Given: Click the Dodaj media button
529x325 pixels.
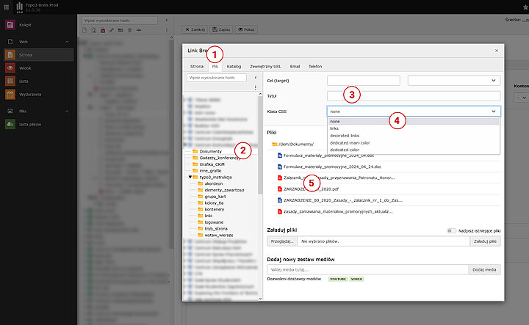Looking at the screenshot, I should click(x=484, y=270).
